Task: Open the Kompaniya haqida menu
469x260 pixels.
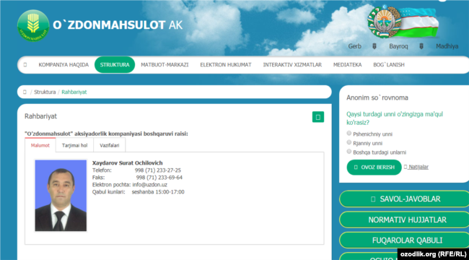Action: pos(63,65)
